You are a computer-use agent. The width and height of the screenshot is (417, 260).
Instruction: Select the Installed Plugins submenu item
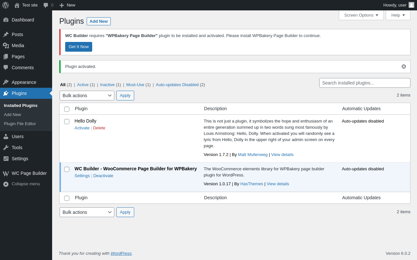[21, 105]
